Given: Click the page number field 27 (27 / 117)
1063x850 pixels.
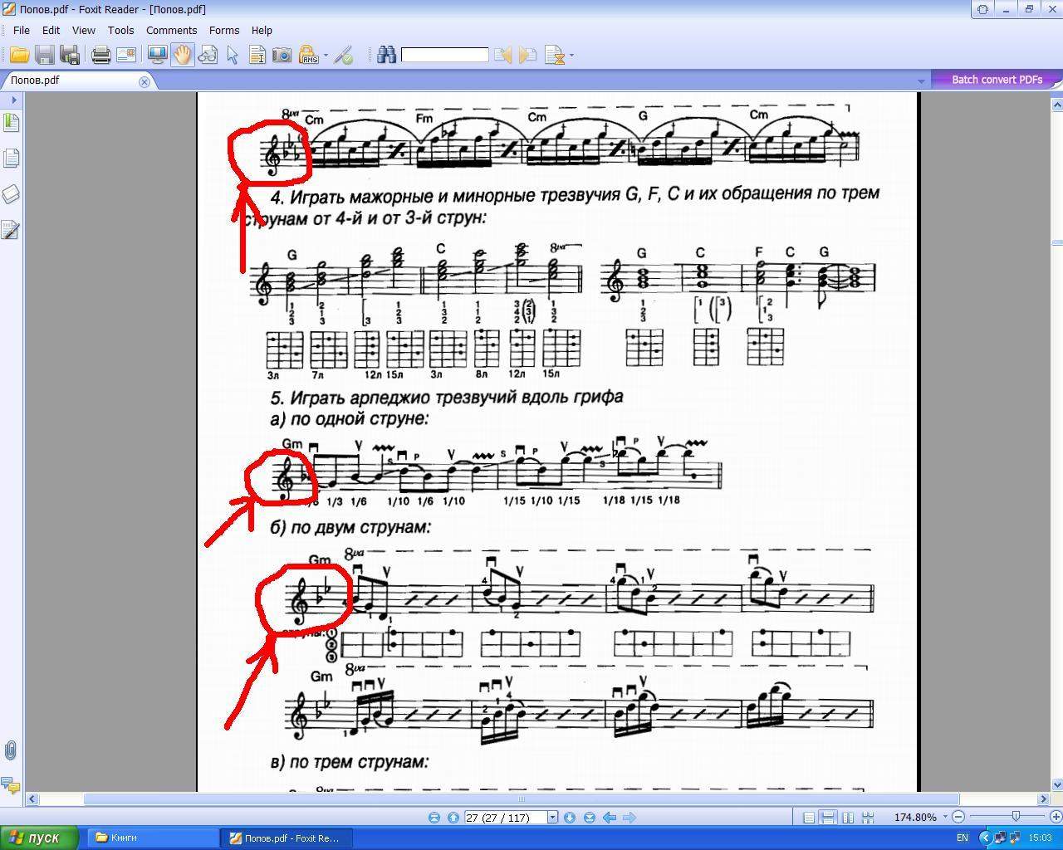Looking at the screenshot, I should click(x=506, y=818).
